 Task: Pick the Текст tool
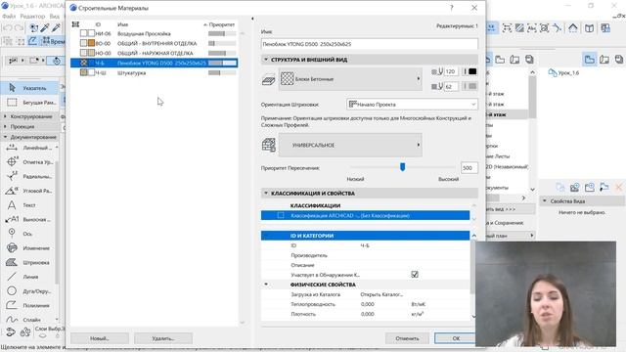pos(30,205)
